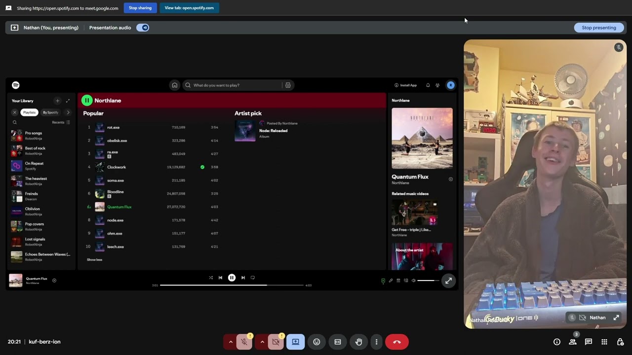Click the song progress bar
Screen dimensions: 632x355
pyautogui.click(x=232, y=285)
